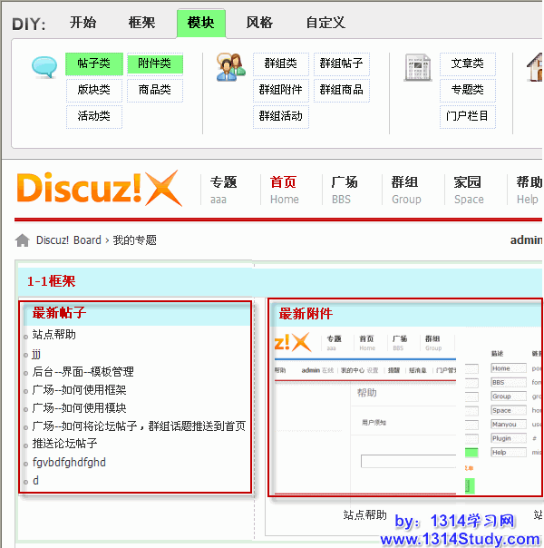Open the 站点帮助 post link
The image size is (544, 548).
pyautogui.click(x=54, y=335)
